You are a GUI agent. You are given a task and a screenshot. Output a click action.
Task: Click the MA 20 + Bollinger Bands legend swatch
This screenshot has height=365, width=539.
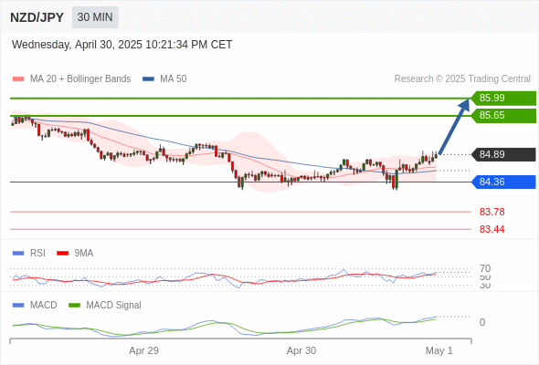[18, 79]
